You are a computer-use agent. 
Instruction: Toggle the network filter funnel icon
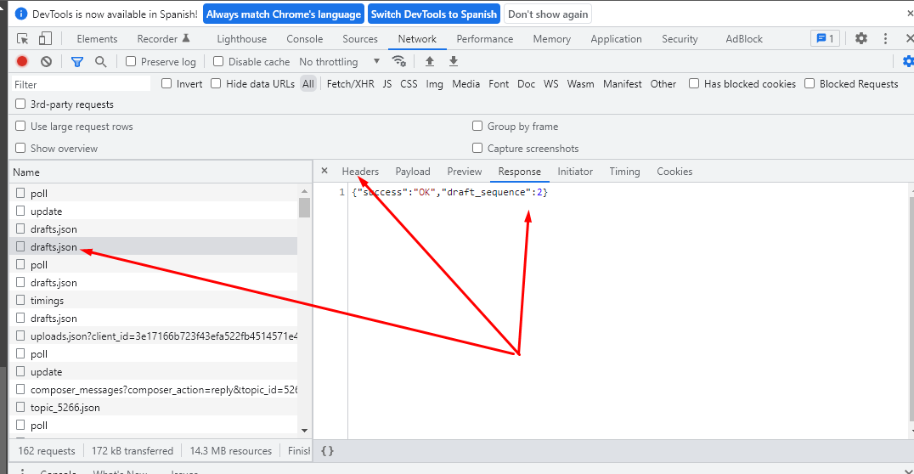point(77,61)
